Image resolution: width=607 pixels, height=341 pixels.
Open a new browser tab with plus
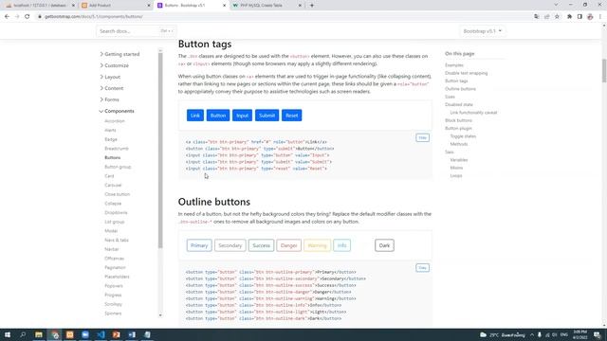(x=312, y=6)
